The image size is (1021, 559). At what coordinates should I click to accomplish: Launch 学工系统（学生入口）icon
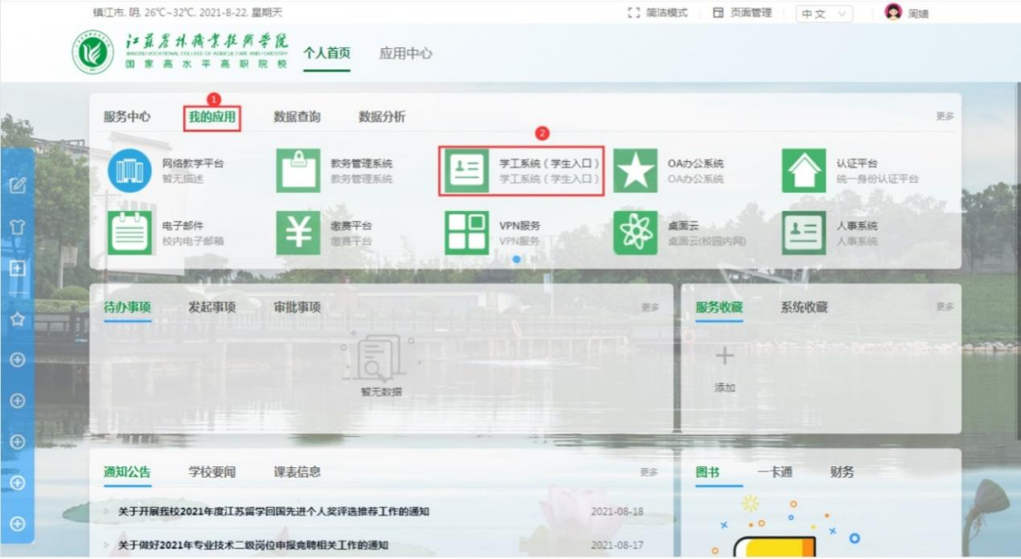click(467, 170)
